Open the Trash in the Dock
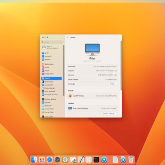165x165 pixels. tap(131, 160)
